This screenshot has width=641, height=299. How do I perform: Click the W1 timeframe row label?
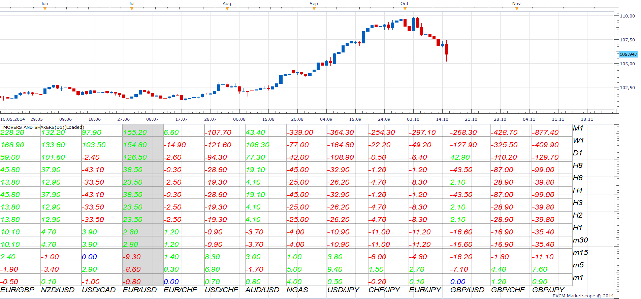tap(578, 141)
